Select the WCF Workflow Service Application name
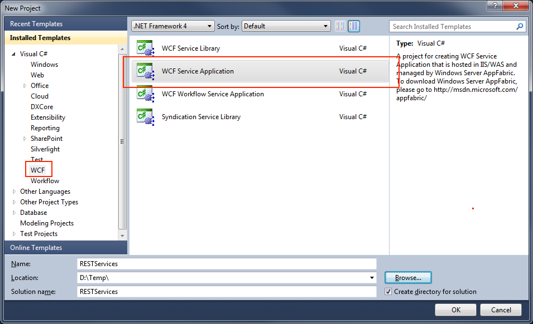This screenshot has height=324, width=533. 213,94
